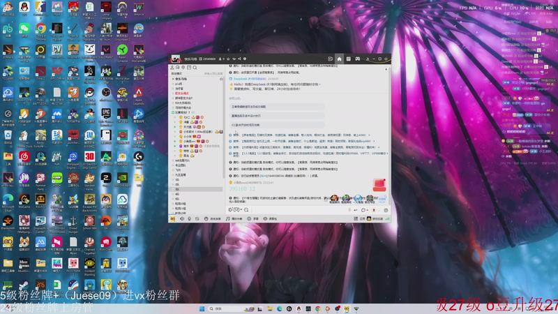Open the audio mixer sliders icon in bottom bar

197,218
